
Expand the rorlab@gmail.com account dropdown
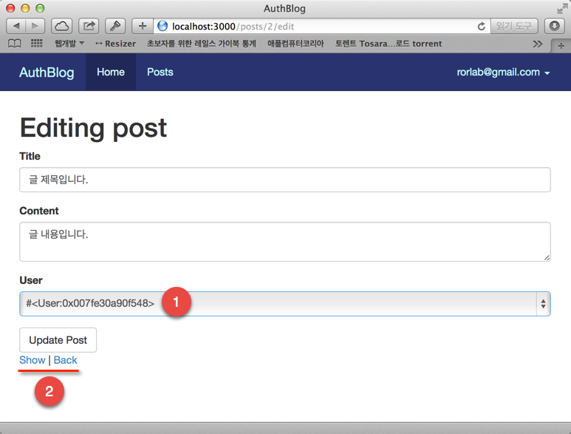click(505, 72)
